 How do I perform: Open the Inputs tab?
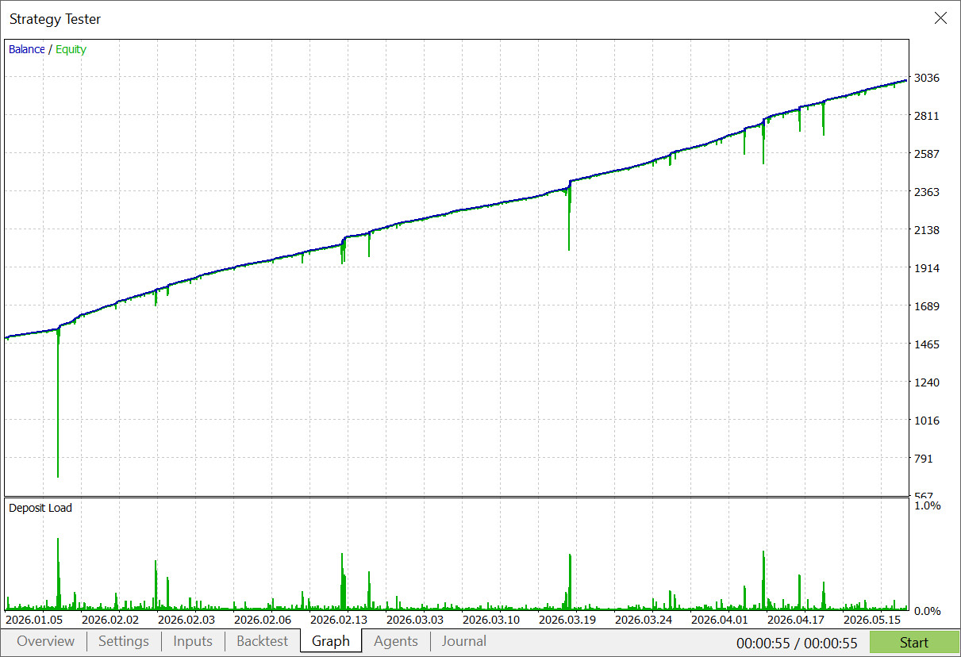[x=193, y=641]
